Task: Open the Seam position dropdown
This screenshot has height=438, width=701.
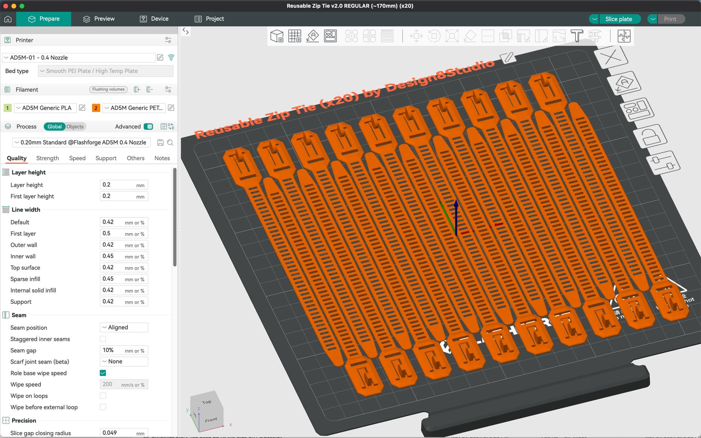Action: (124, 327)
